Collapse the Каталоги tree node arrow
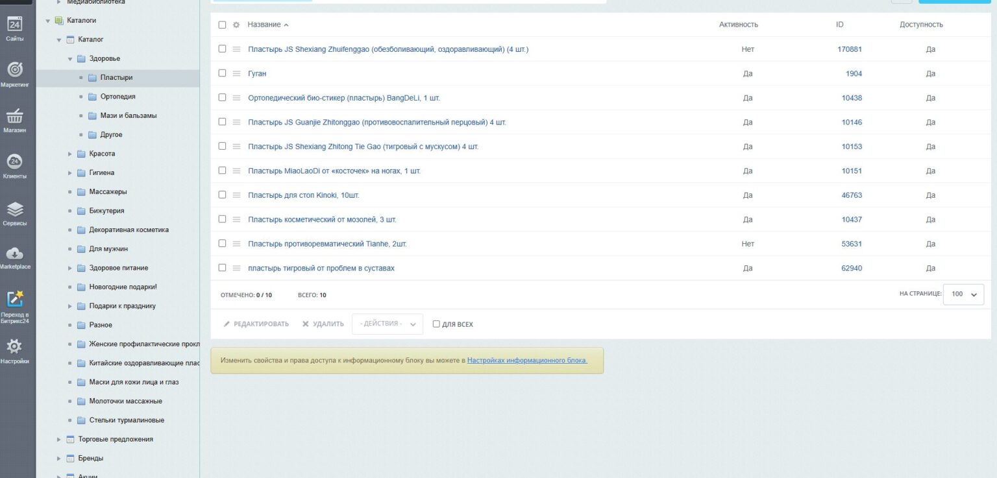997x478 pixels. click(x=48, y=21)
